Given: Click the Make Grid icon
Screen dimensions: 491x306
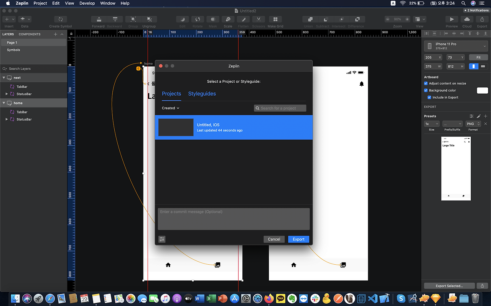Looking at the screenshot, I should point(275,19).
